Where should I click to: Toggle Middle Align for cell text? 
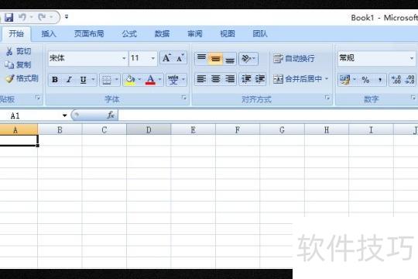point(215,58)
